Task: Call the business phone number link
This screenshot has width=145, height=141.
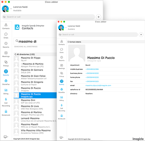Action: [92, 73]
